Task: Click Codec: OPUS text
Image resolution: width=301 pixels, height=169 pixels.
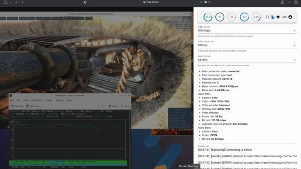Action: 209,135
